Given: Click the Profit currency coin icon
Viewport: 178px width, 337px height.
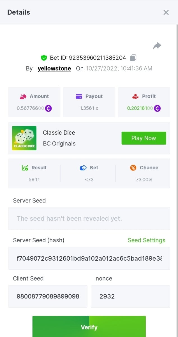Looking at the screenshot, I should pos(157,108).
